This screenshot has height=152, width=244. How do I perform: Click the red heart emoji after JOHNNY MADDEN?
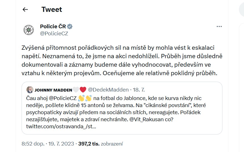click(x=83, y=90)
